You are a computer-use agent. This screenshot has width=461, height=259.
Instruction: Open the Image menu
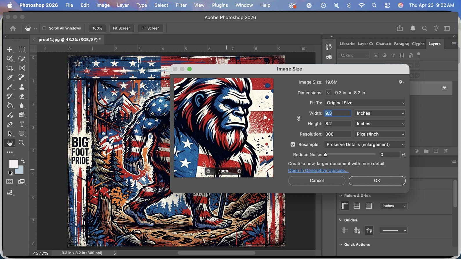[103, 5]
